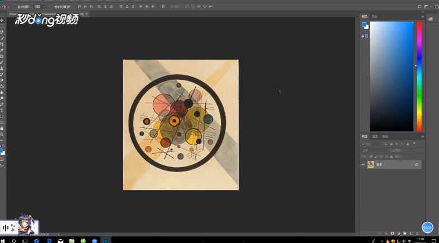Toggle lock image pixels brush icon
The image size is (439, 243).
point(376,156)
